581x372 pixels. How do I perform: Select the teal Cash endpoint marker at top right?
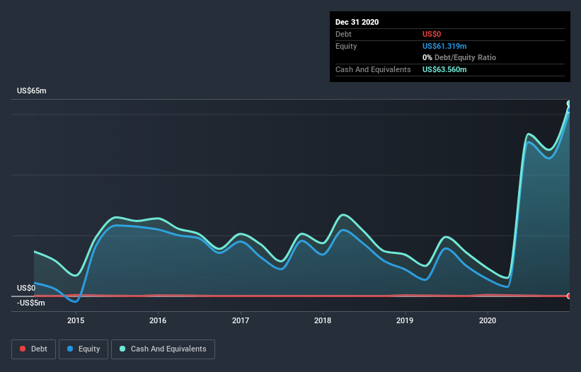(569, 103)
